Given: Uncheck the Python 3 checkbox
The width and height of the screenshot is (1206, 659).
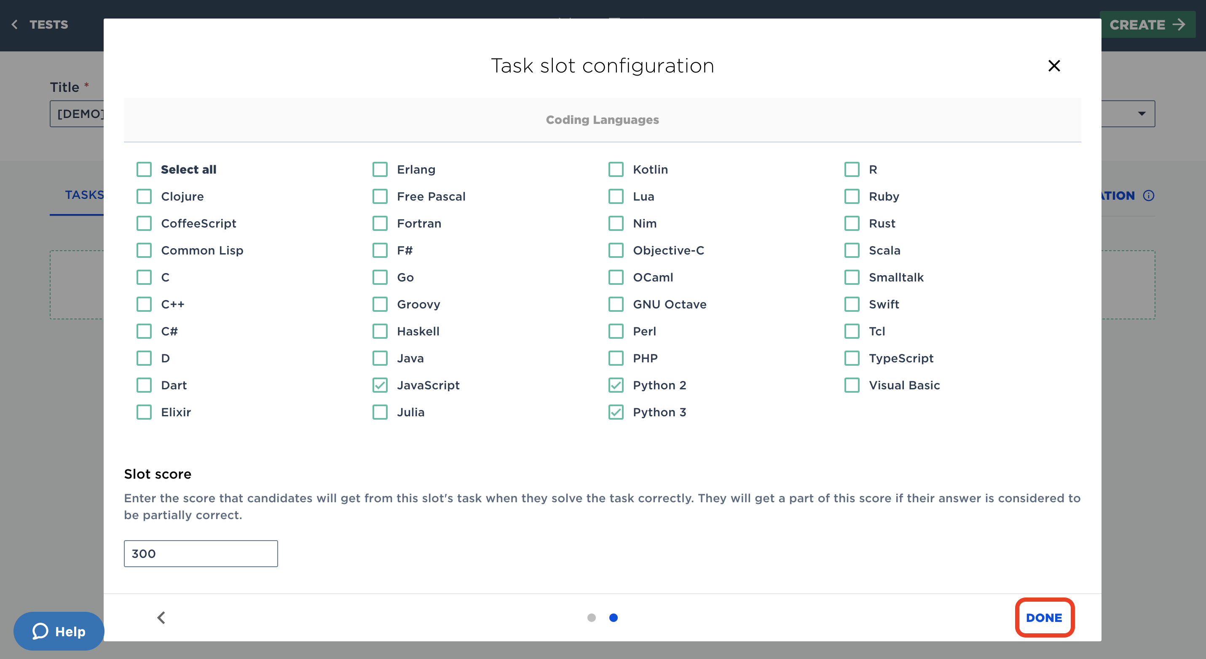Looking at the screenshot, I should pyautogui.click(x=616, y=412).
